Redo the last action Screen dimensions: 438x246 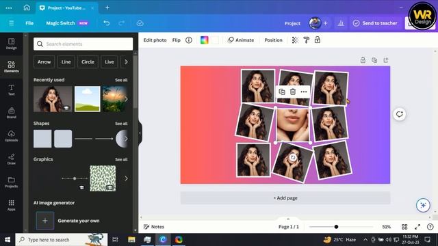pos(121,23)
